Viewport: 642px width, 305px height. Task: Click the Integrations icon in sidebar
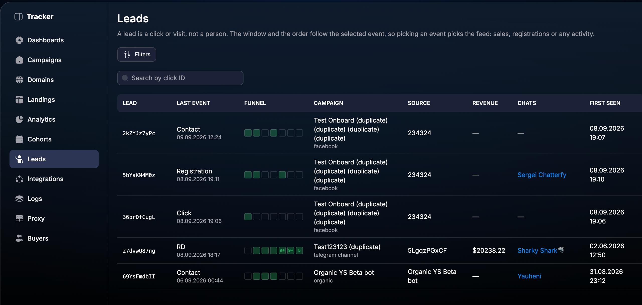coord(19,179)
